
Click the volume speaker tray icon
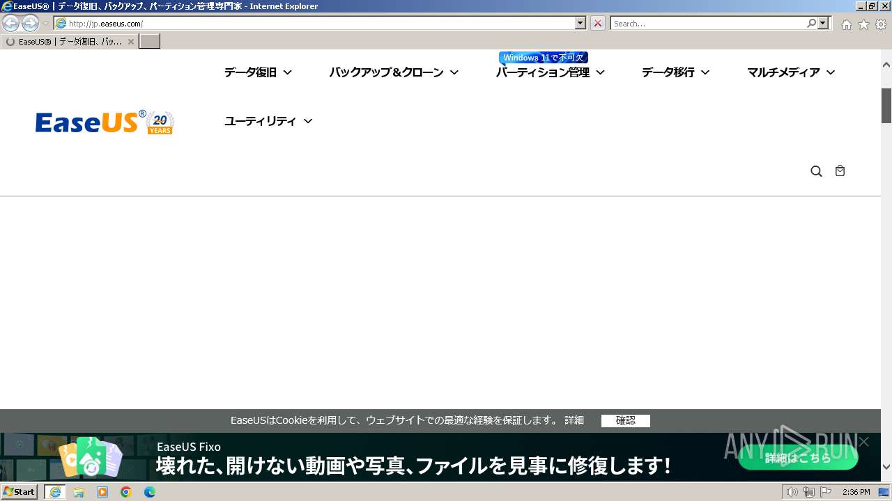coord(792,492)
